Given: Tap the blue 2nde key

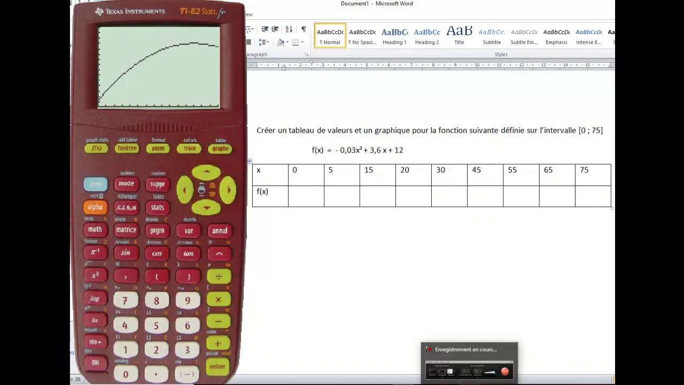Looking at the screenshot, I should pos(95,184).
